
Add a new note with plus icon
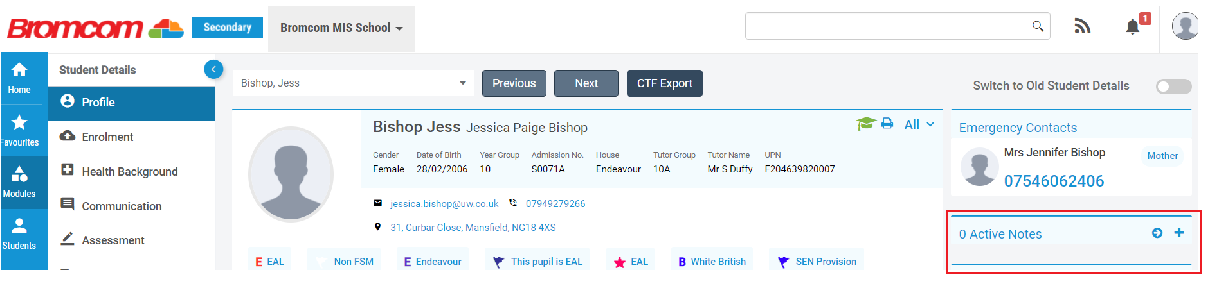tap(1179, 233)
